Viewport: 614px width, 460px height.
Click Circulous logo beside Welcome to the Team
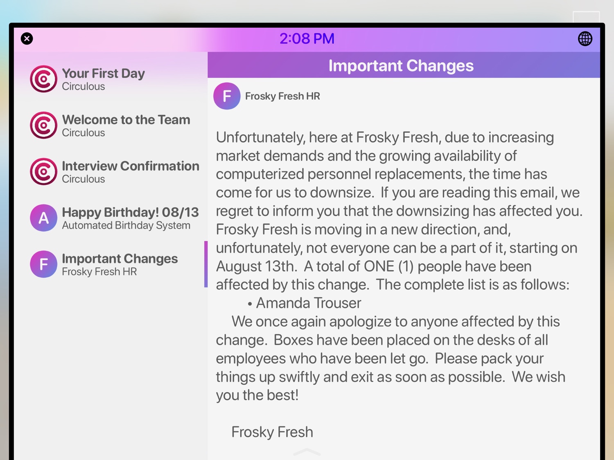pos(43,125)
